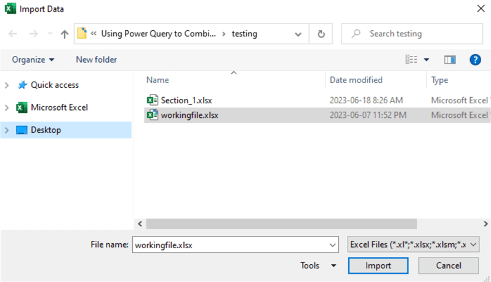The height and width of the screenshot is (282, 491).
Task: Click the Excel icon in title bar
Action: click(x=10, y=9)
